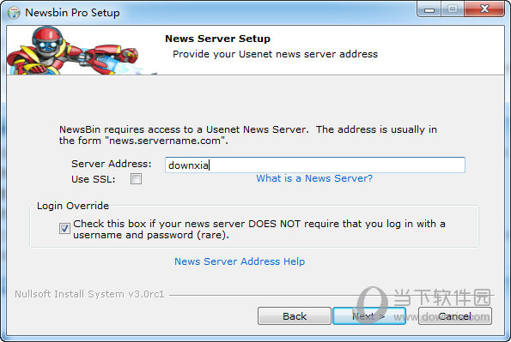Click the 'Provide your Usenet news server address' text

pos(275,54)
